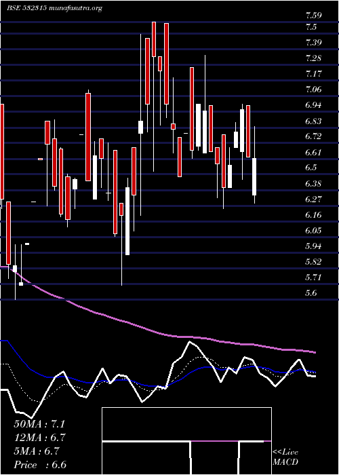Click the 6.83 price label
339x475 pixels.
pyautogui.click(x=313, y=121)
